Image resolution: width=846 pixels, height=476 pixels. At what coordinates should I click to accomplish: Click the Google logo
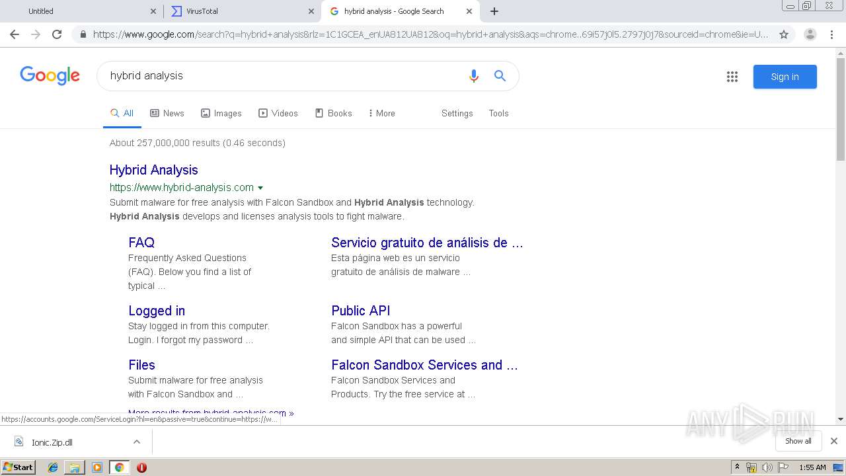point(50,75)
